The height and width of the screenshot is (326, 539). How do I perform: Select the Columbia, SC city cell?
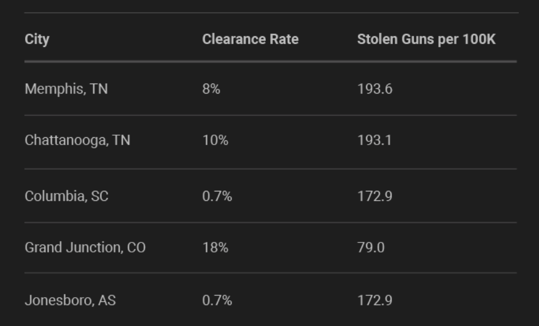pos(66,196)
